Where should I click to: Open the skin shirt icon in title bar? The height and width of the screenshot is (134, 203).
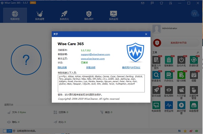(161, 3)
